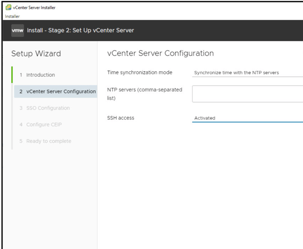Go to the Introduction step

point(40,75)
